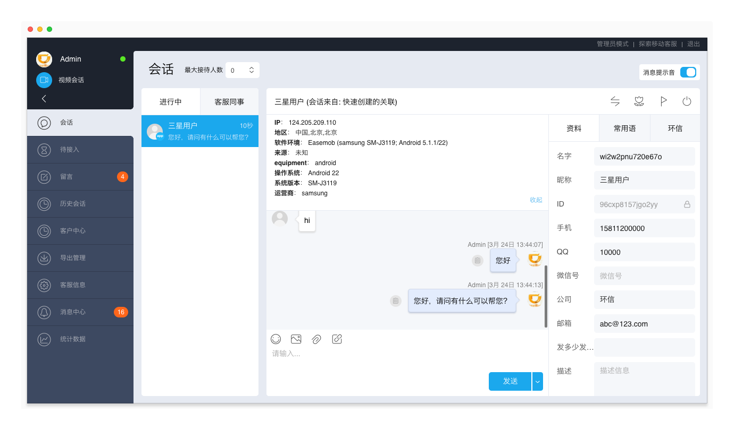The image size is (734, 430).
Task: Click the 退出 logout link
Action: click(x=694, y=44)
